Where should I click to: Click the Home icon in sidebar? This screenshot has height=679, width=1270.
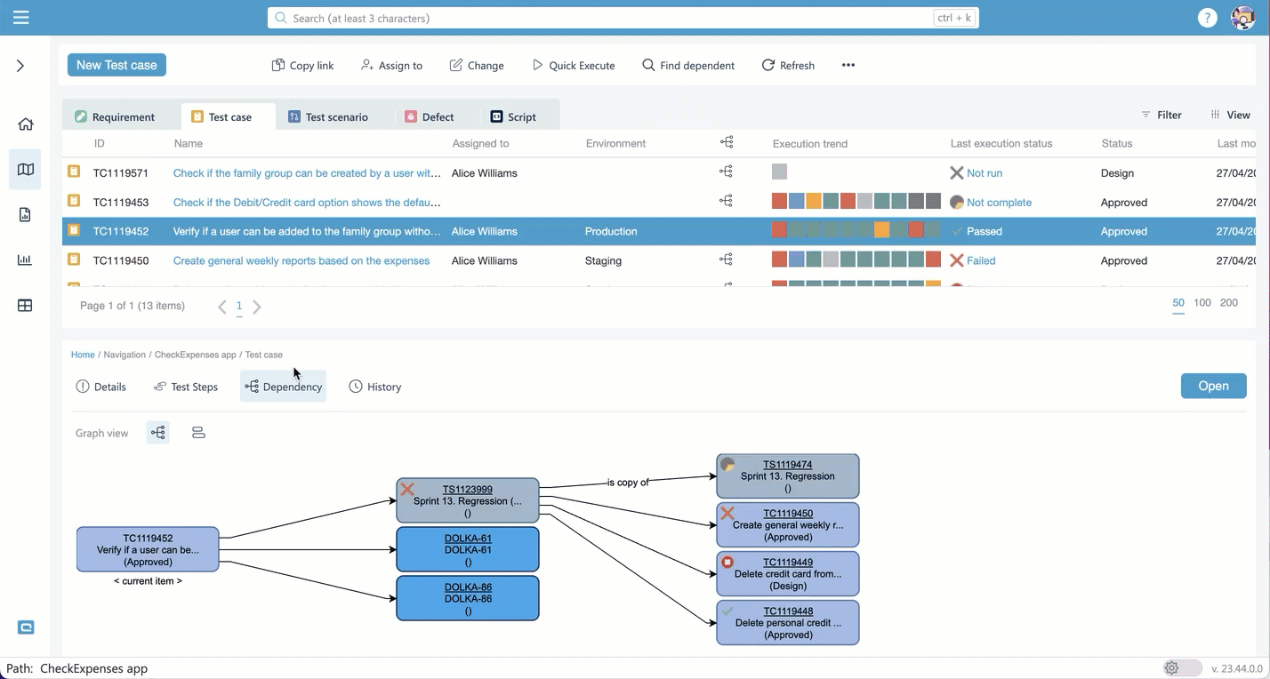tap(25, 124)
